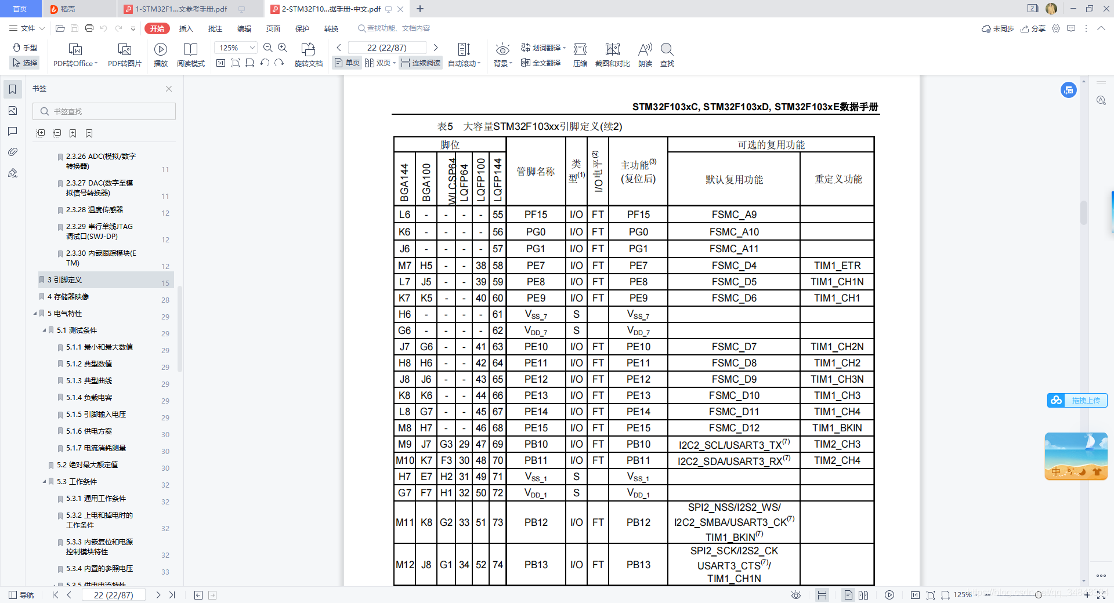
Task: Switch to the 首页 home tab
Action: point(20,9)
